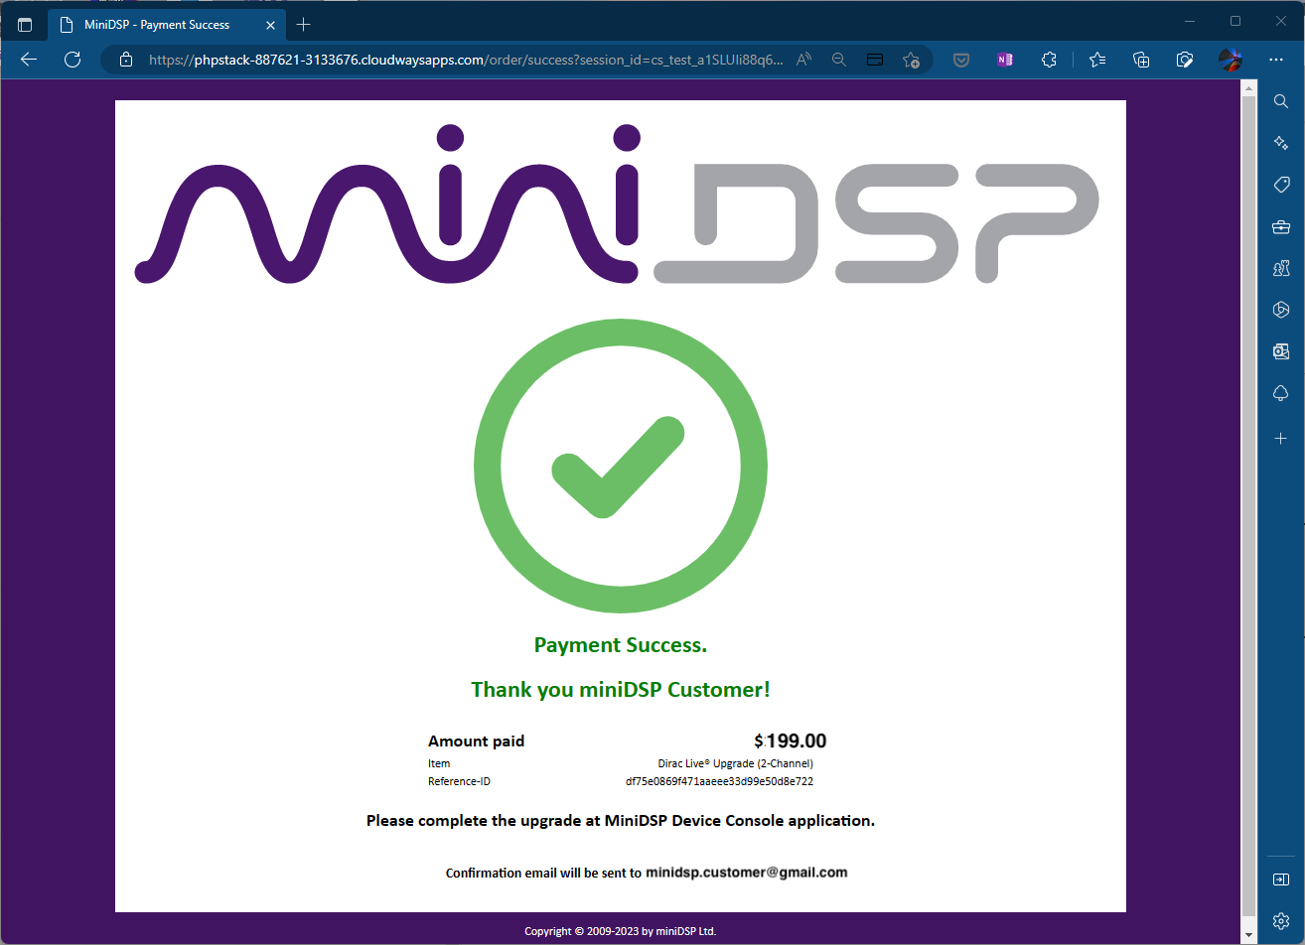Click the green checkmark circle

621,467
